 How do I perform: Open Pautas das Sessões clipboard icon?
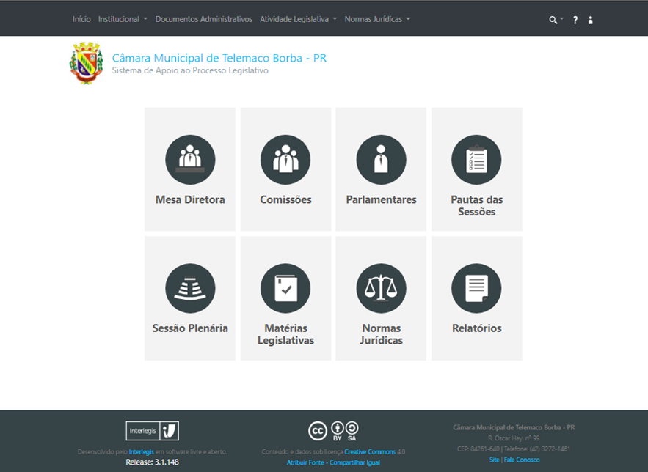click(476, 160)
